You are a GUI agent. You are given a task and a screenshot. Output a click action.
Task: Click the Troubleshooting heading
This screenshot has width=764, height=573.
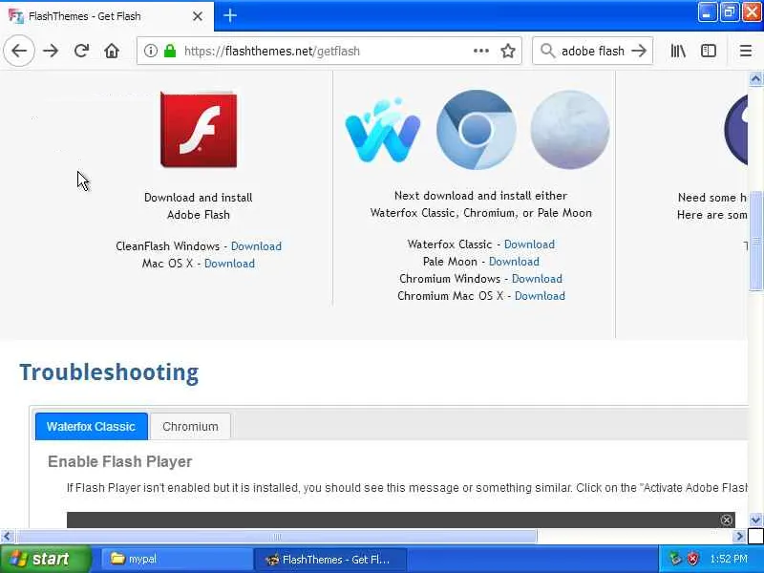tap(109, 372)
